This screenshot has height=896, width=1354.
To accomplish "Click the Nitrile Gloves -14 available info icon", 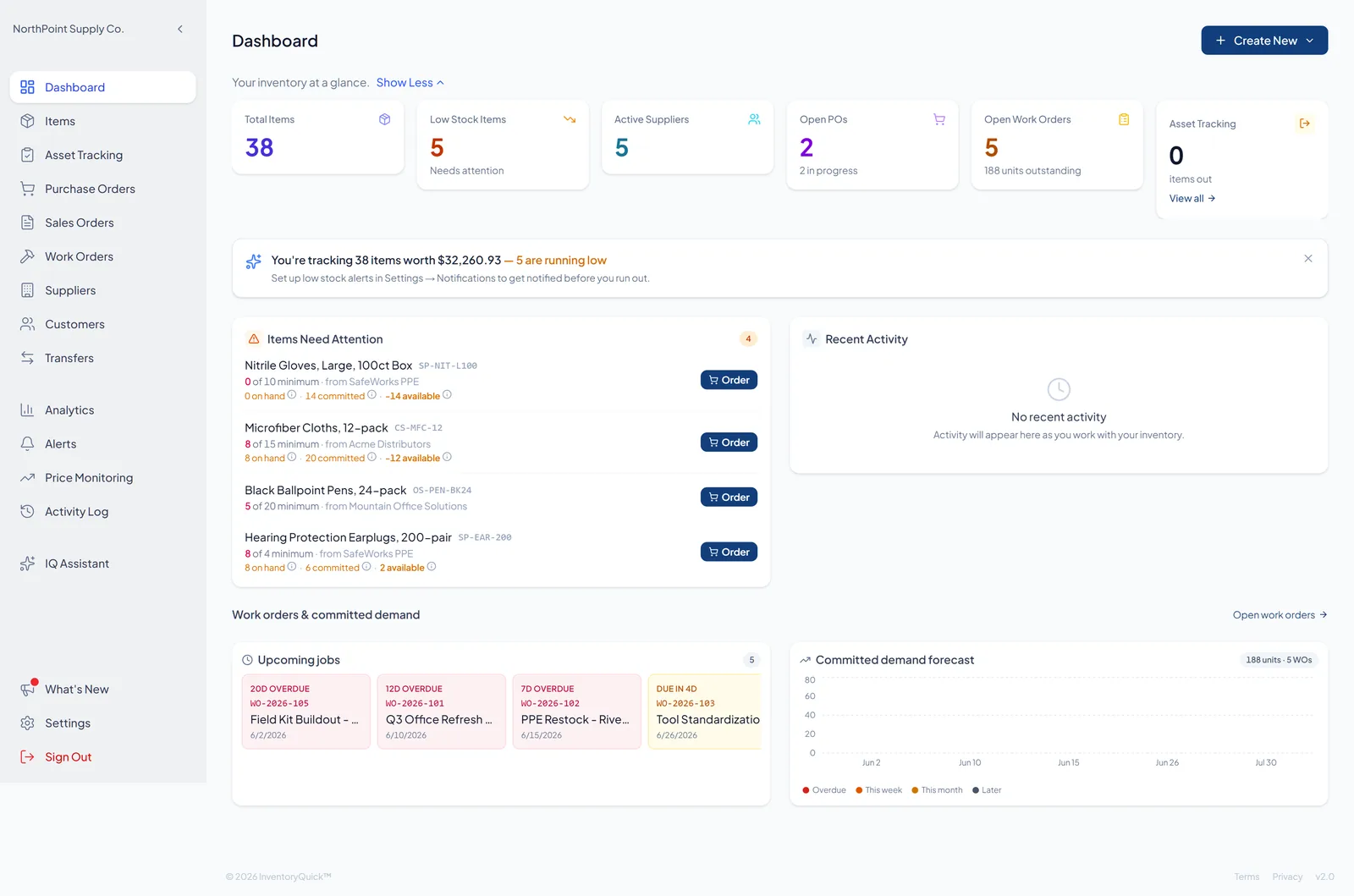I will point(447,395).
